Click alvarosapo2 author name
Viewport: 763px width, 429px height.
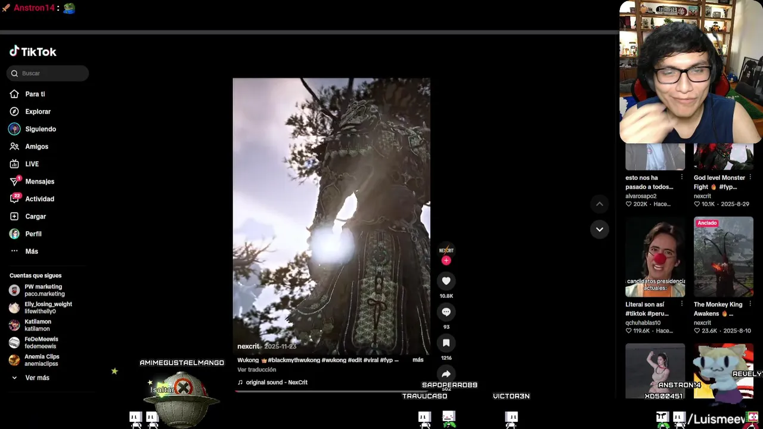(x=641, y=196)
